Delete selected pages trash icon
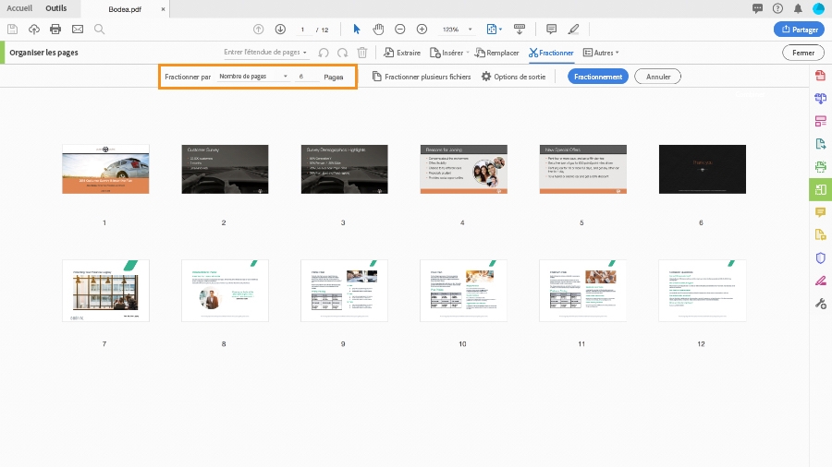The height and width of the screenshot is (467, 832). (361, 53)
